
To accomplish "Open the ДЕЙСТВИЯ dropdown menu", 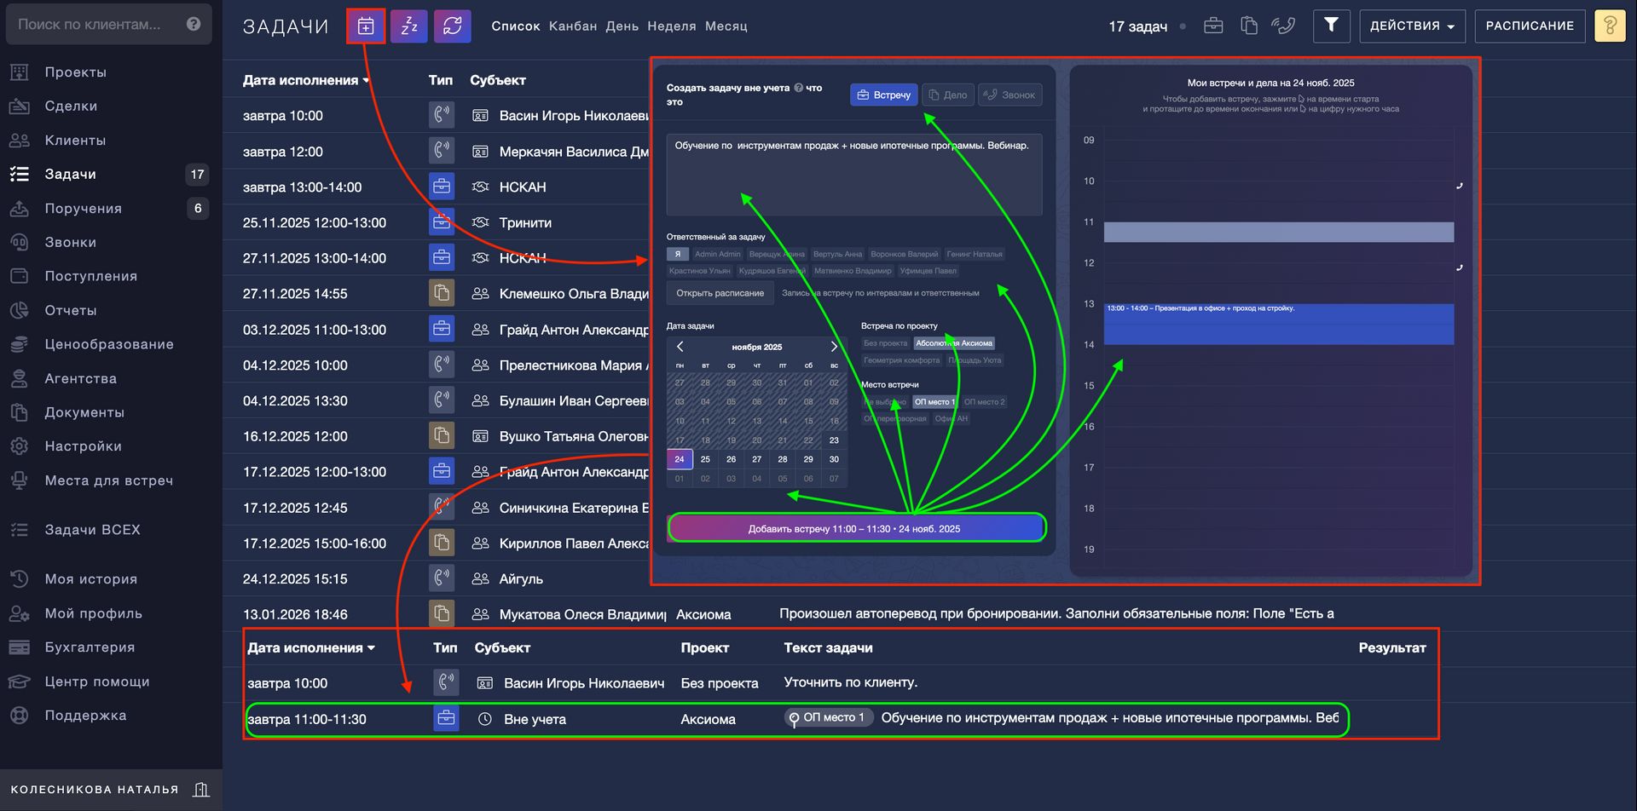I will pos(1412,26).
